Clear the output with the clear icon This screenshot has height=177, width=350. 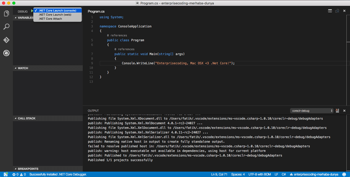[337, 111]
